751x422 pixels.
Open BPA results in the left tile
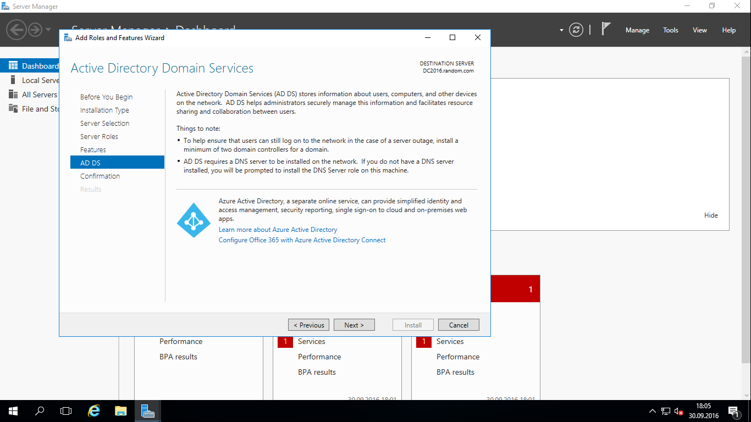pos(178,357)
